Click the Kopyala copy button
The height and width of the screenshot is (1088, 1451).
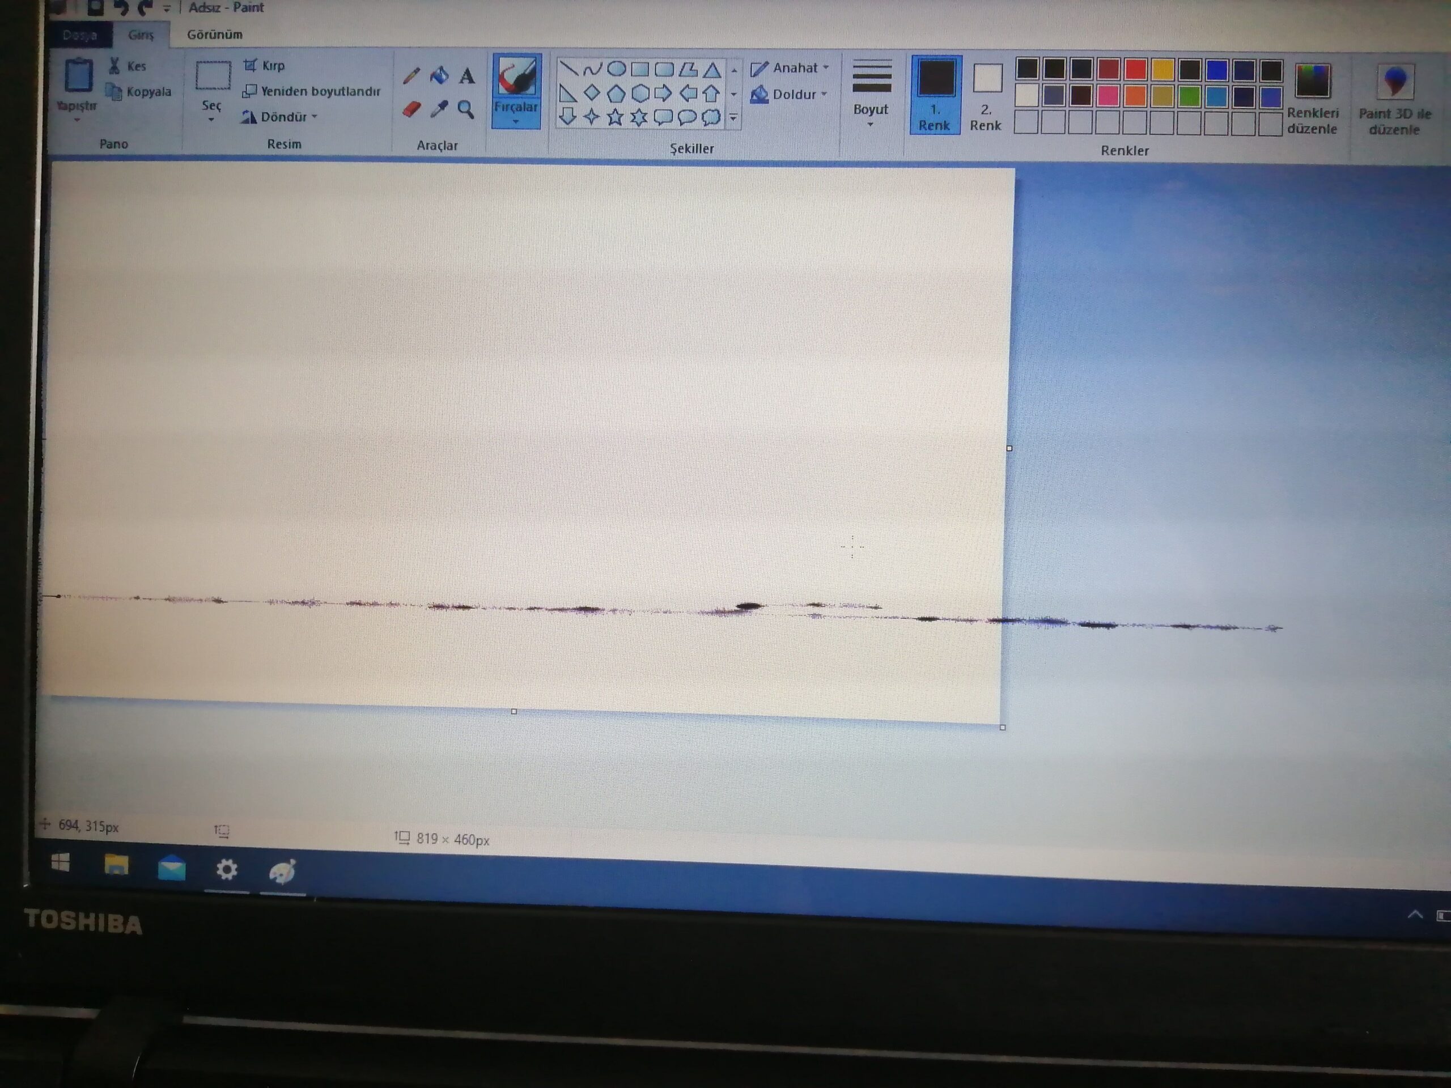139,92
